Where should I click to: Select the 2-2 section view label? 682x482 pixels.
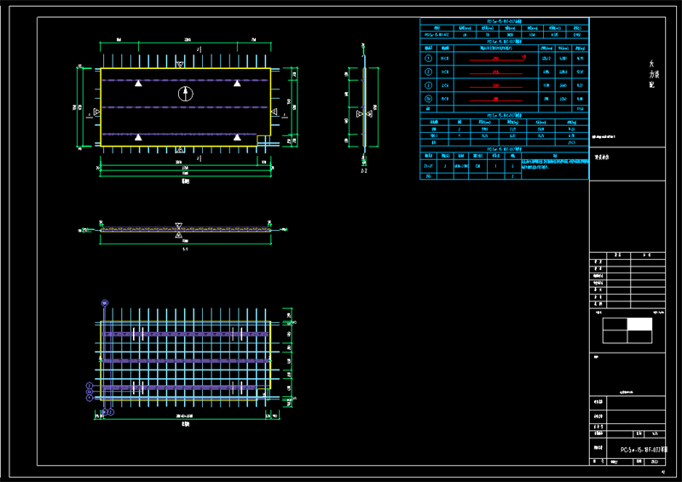[364, 171]
